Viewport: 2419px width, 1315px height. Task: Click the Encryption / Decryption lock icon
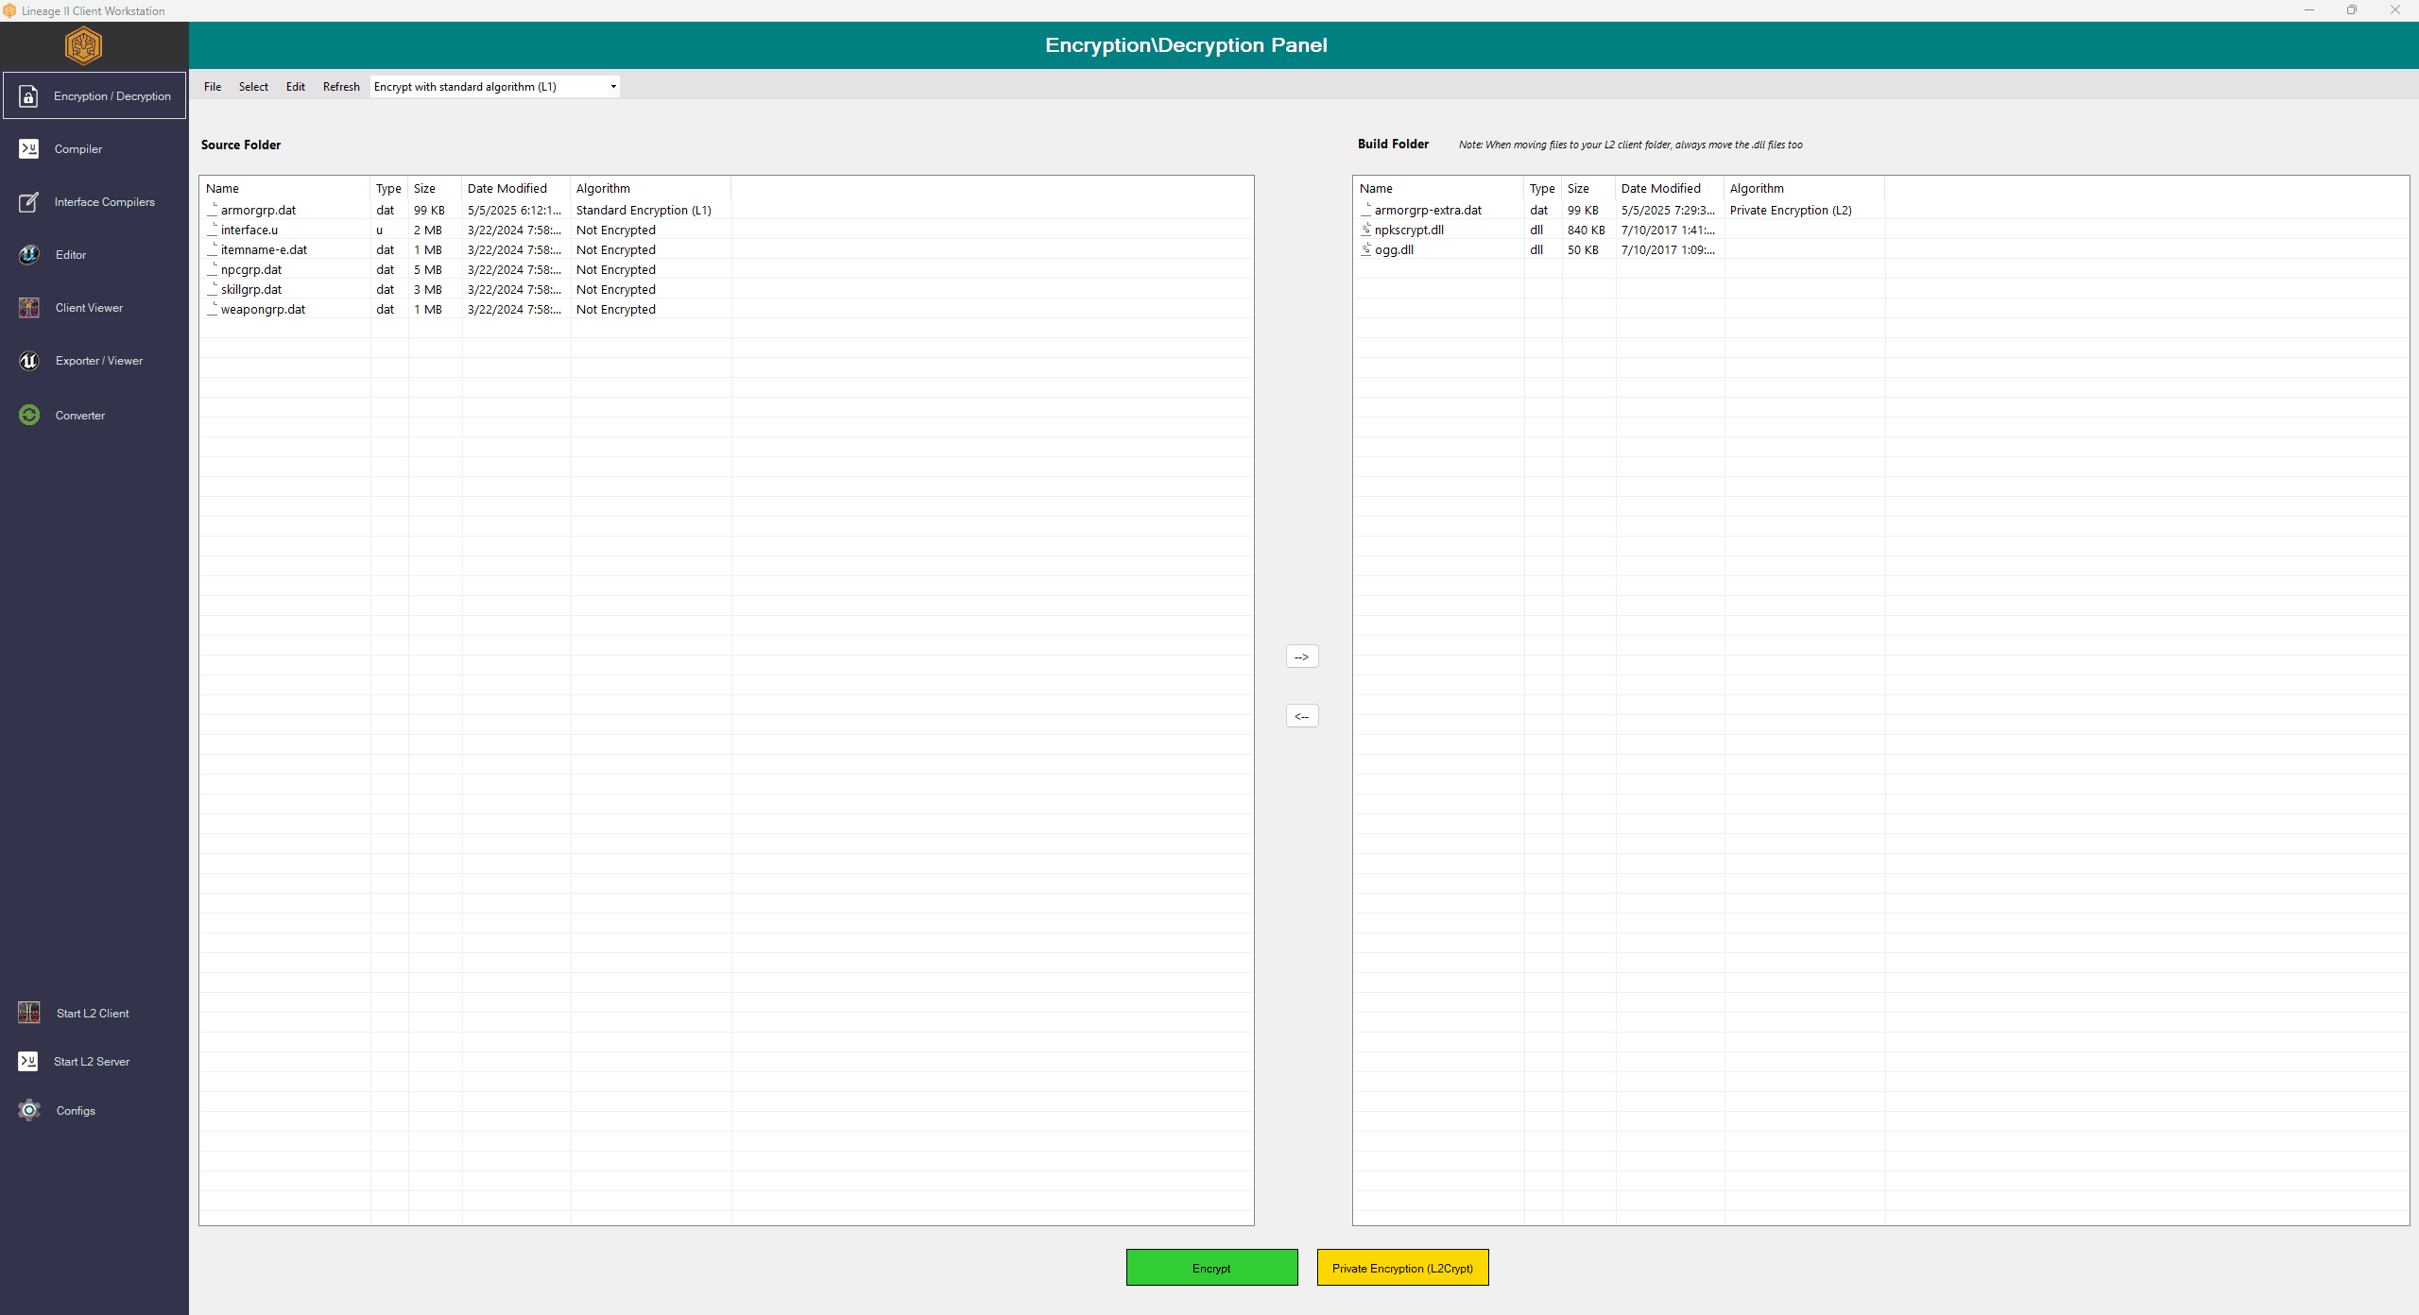pyautogui.click(x=28, y=96)
